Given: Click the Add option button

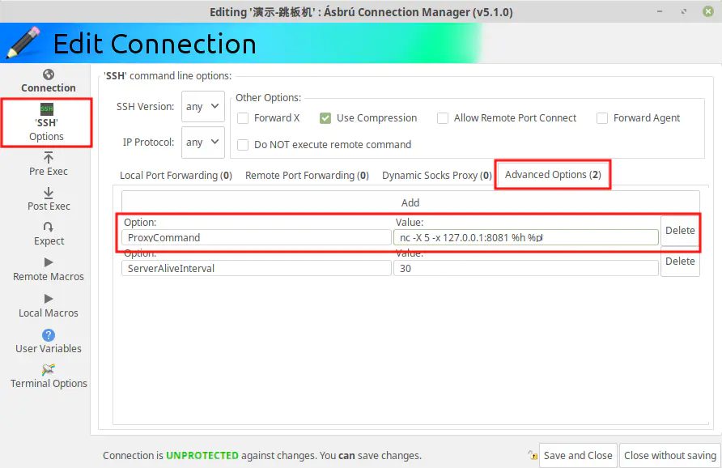Looking at the screenshot, I should click(x=410, y=202).
